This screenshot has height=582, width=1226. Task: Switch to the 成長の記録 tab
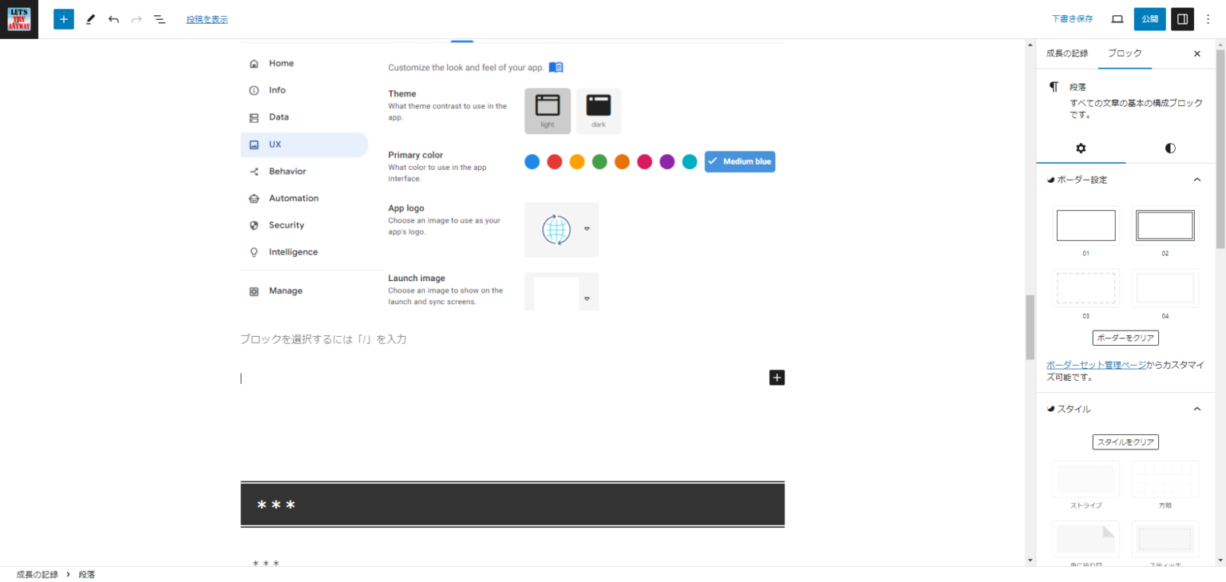[1067, 53]
